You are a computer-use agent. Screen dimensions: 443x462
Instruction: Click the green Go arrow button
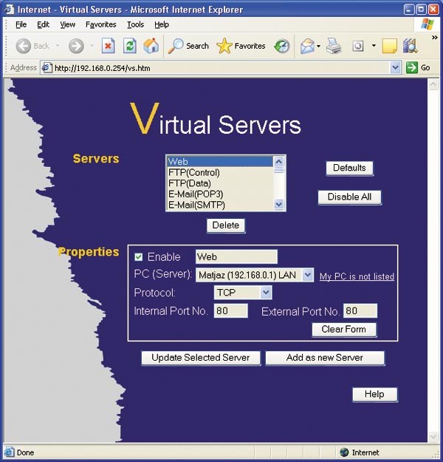click(x=412, y=68)
